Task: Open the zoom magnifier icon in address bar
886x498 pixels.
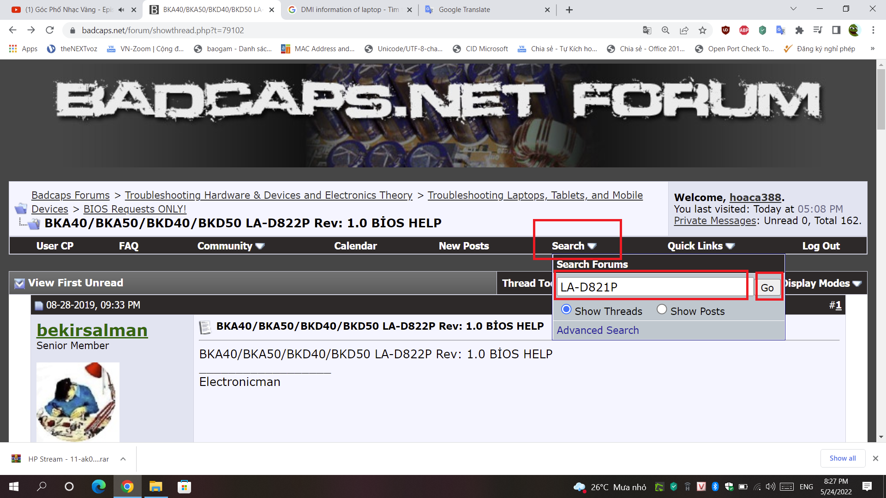Action: click(x=665, y=30)
